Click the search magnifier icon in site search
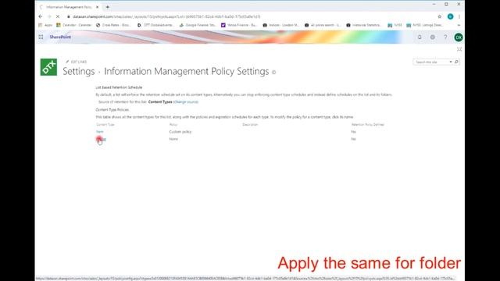This screenshot has width=500, height=281. coord(456,62)
